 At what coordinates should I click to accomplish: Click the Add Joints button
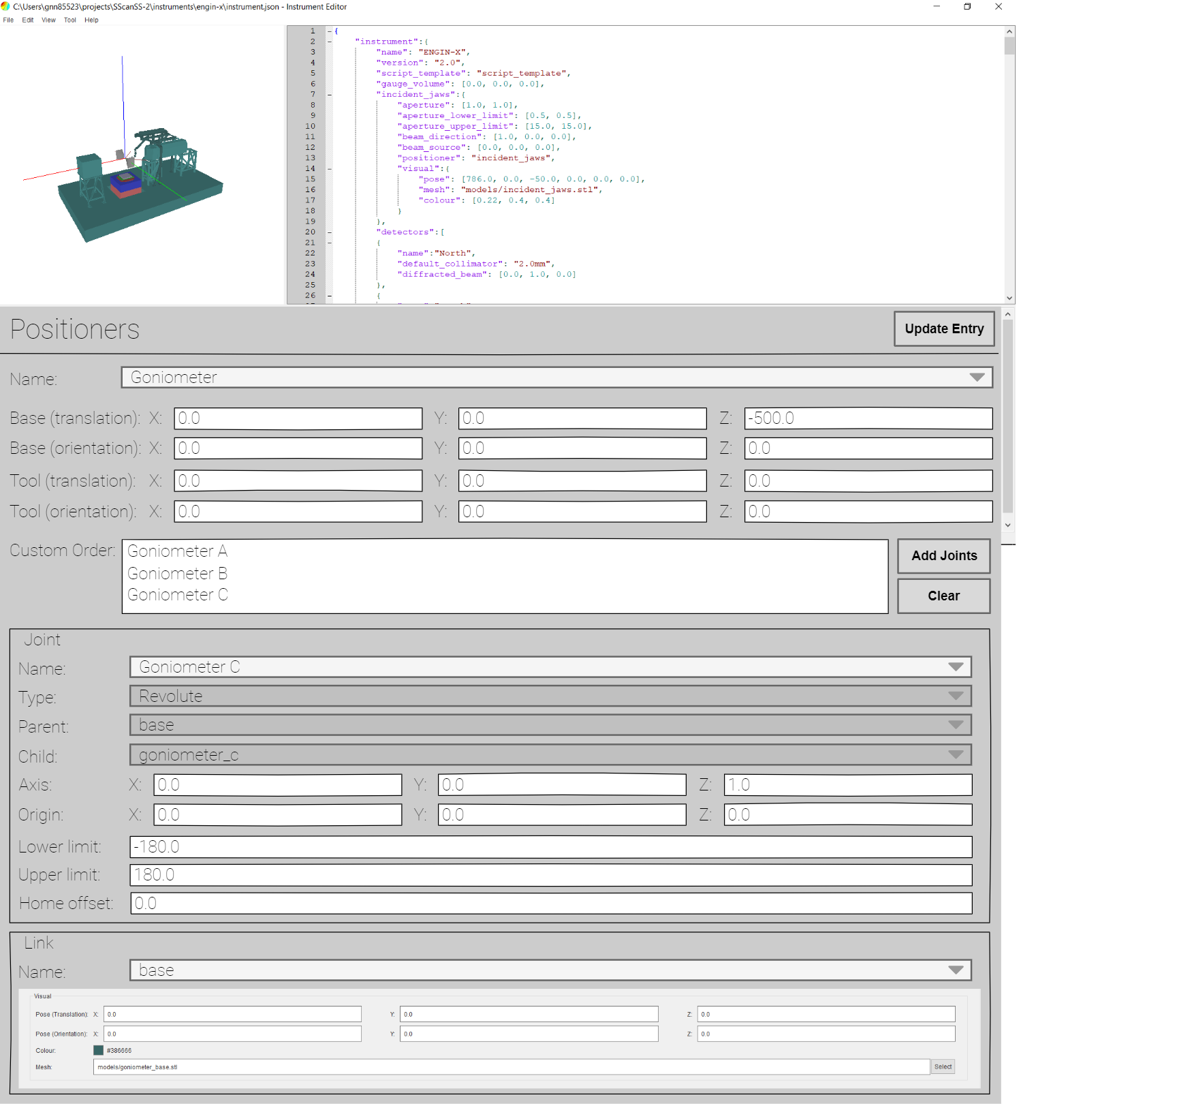pyautogui.click(x=943, y=555)
